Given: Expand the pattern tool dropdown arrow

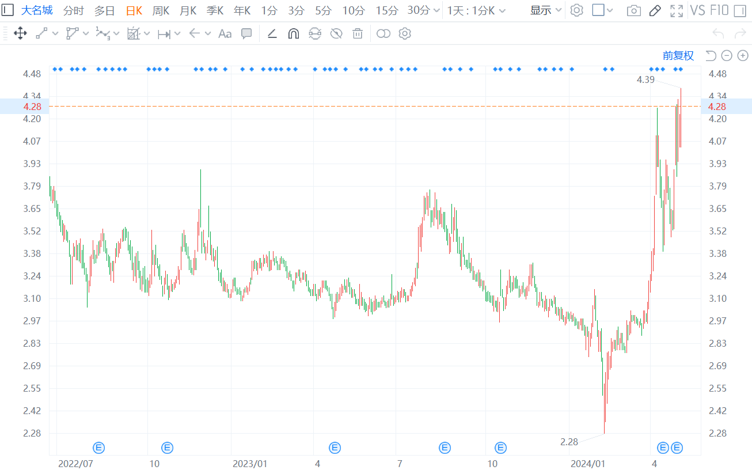Looking at the screenshot, I should click(147, 34).
